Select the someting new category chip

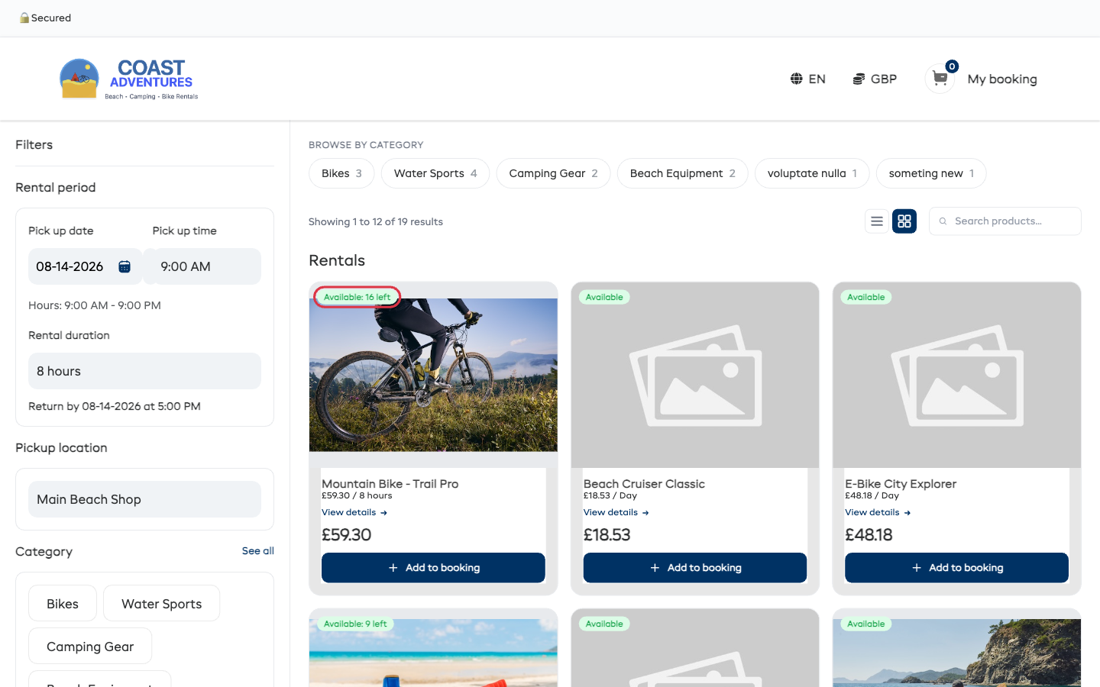click(931, 173)
